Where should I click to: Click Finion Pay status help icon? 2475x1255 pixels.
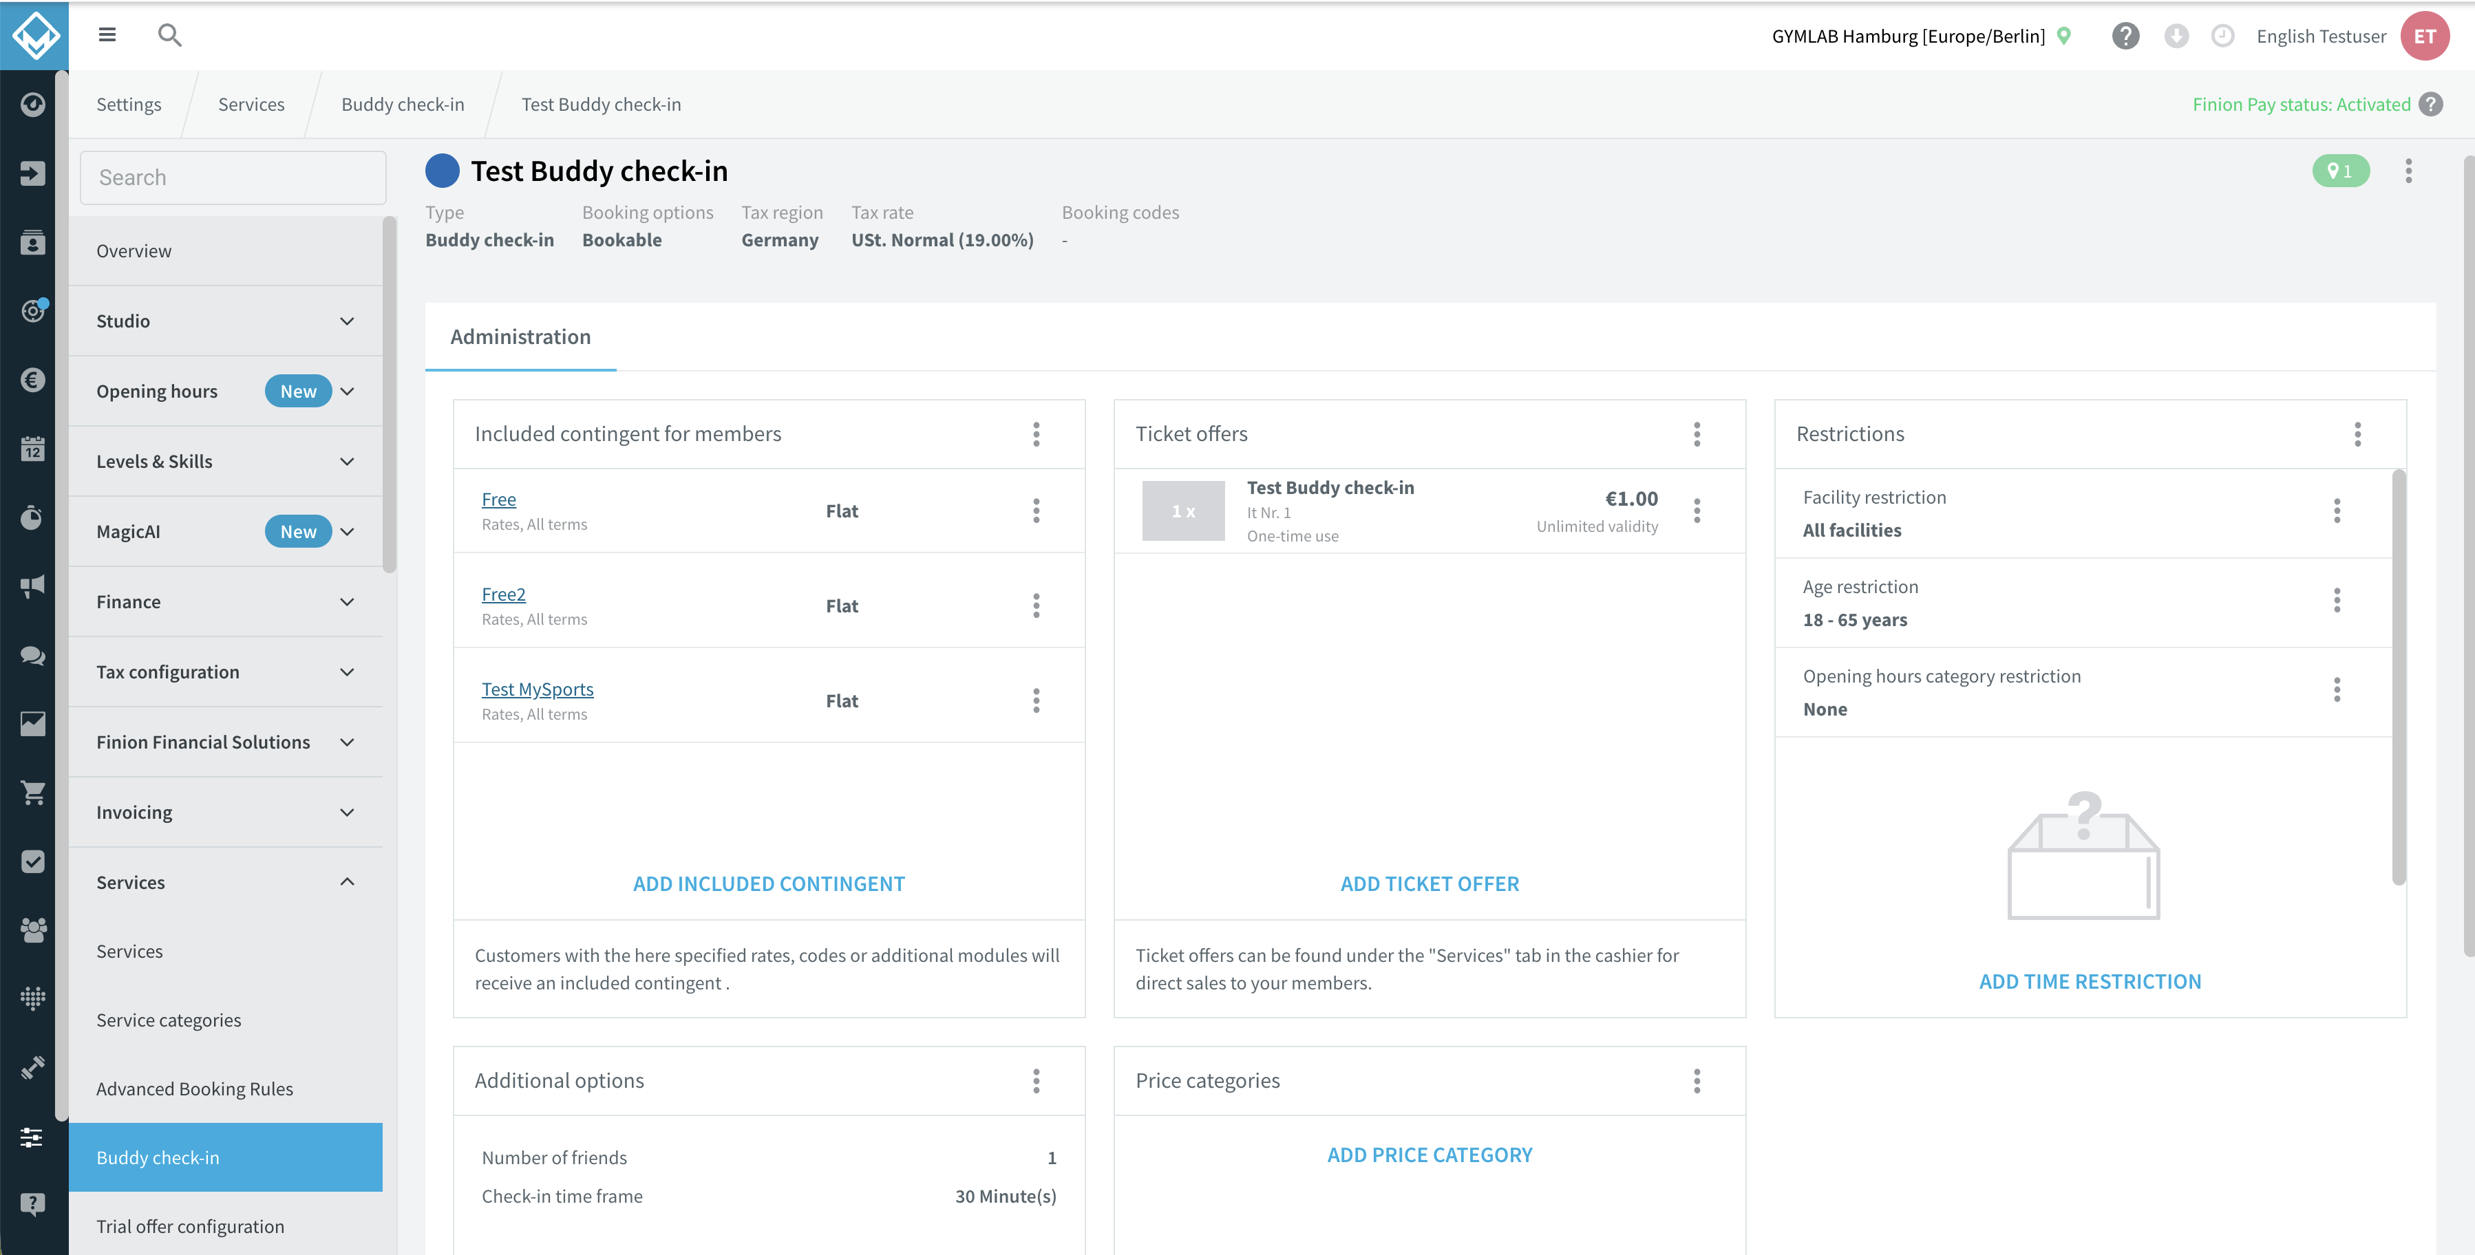[2431, 104]
